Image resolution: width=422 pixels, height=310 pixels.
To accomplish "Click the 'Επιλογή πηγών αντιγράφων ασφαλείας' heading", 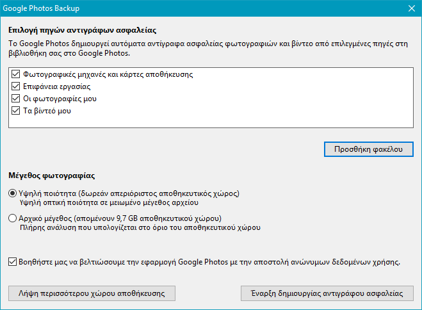I will pyautogui.click(x=83, y=30).
